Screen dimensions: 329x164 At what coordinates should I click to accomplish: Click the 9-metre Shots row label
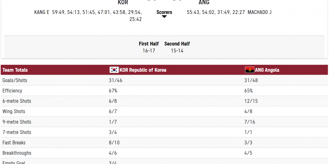click(17, 122)
